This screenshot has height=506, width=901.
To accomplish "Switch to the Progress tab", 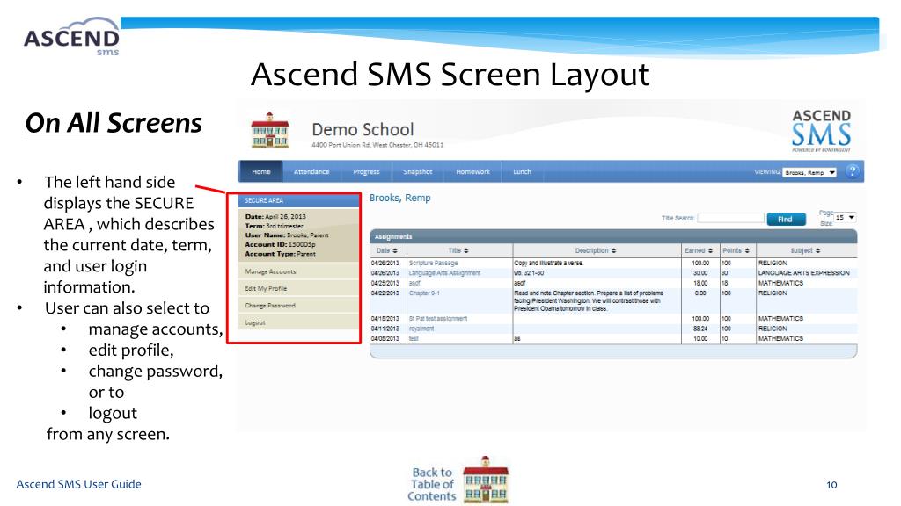I will coord(367,171).
